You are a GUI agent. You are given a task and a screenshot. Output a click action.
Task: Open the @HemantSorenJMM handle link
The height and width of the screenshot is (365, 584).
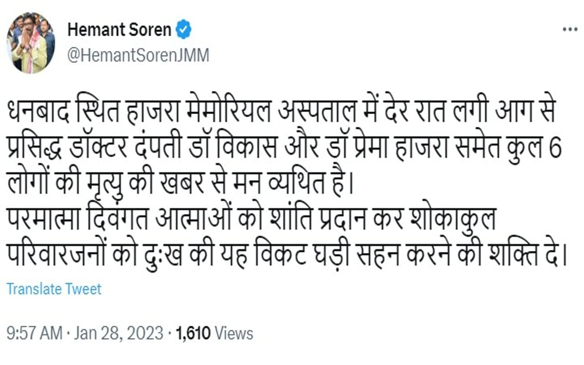pos(138,56)
